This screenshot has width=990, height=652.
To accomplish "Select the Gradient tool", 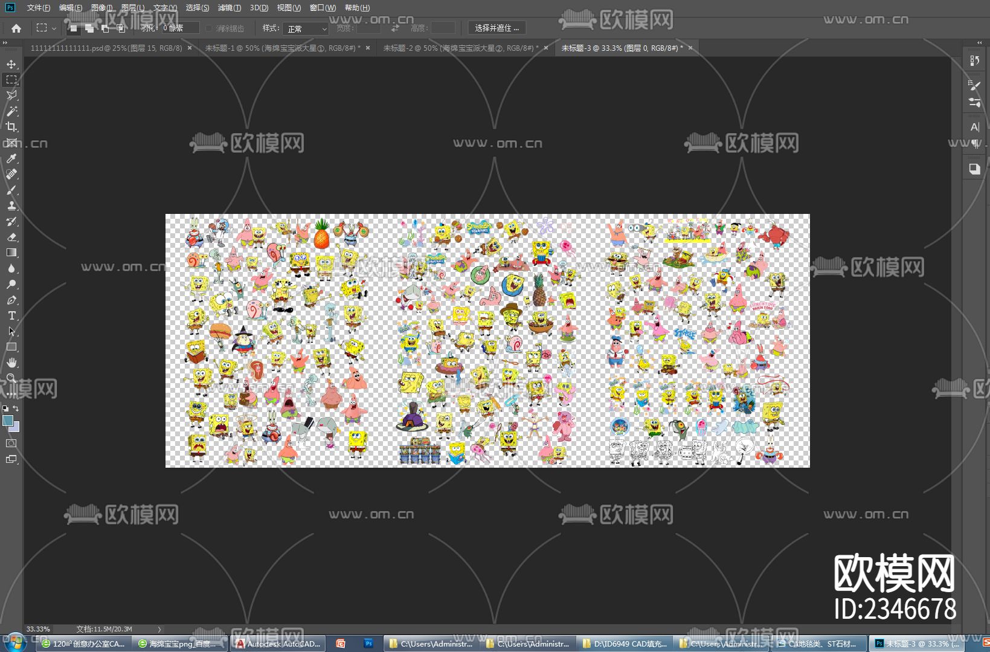I will coord(11,253).
